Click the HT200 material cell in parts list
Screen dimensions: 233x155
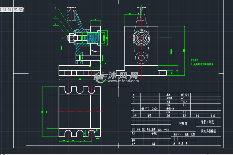(x=185, y=95)
